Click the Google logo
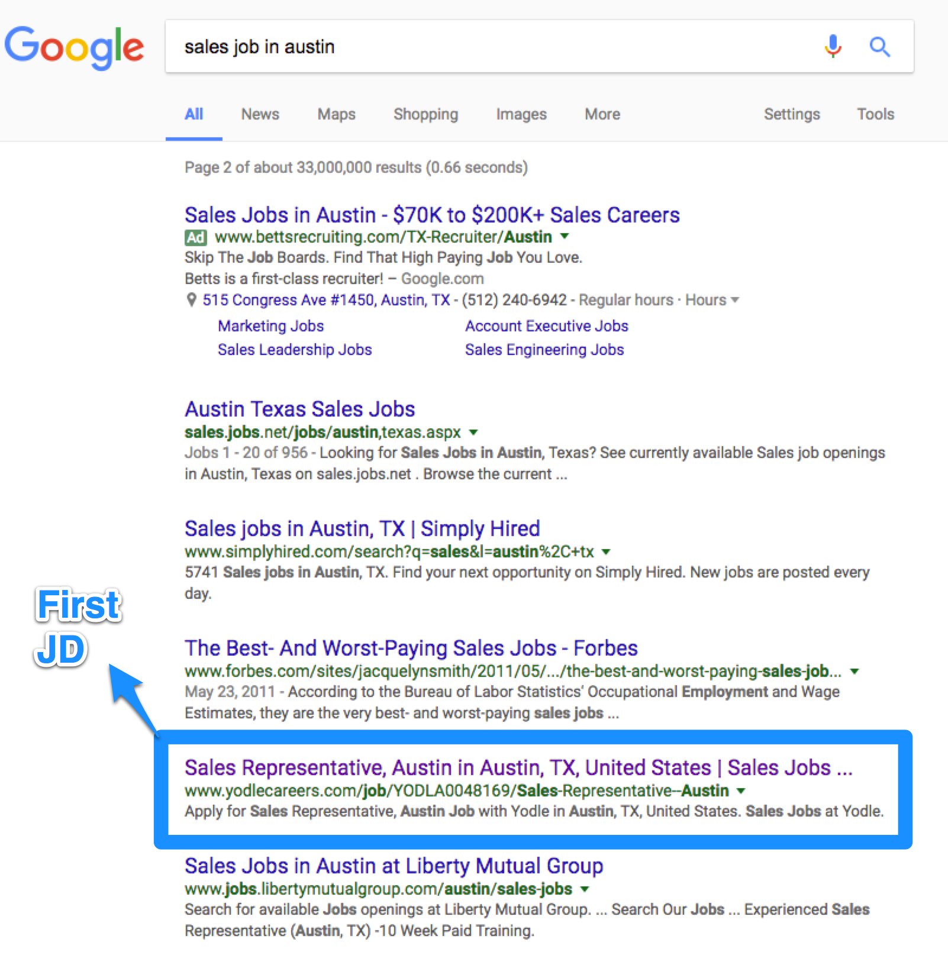 pos(74,47)
